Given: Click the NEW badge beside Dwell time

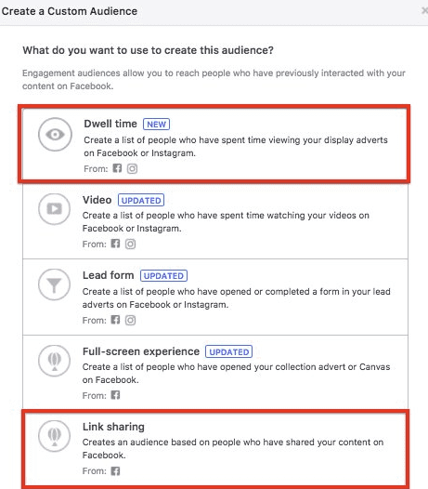Looking at the screenshot, I should [x=156, y=125].
